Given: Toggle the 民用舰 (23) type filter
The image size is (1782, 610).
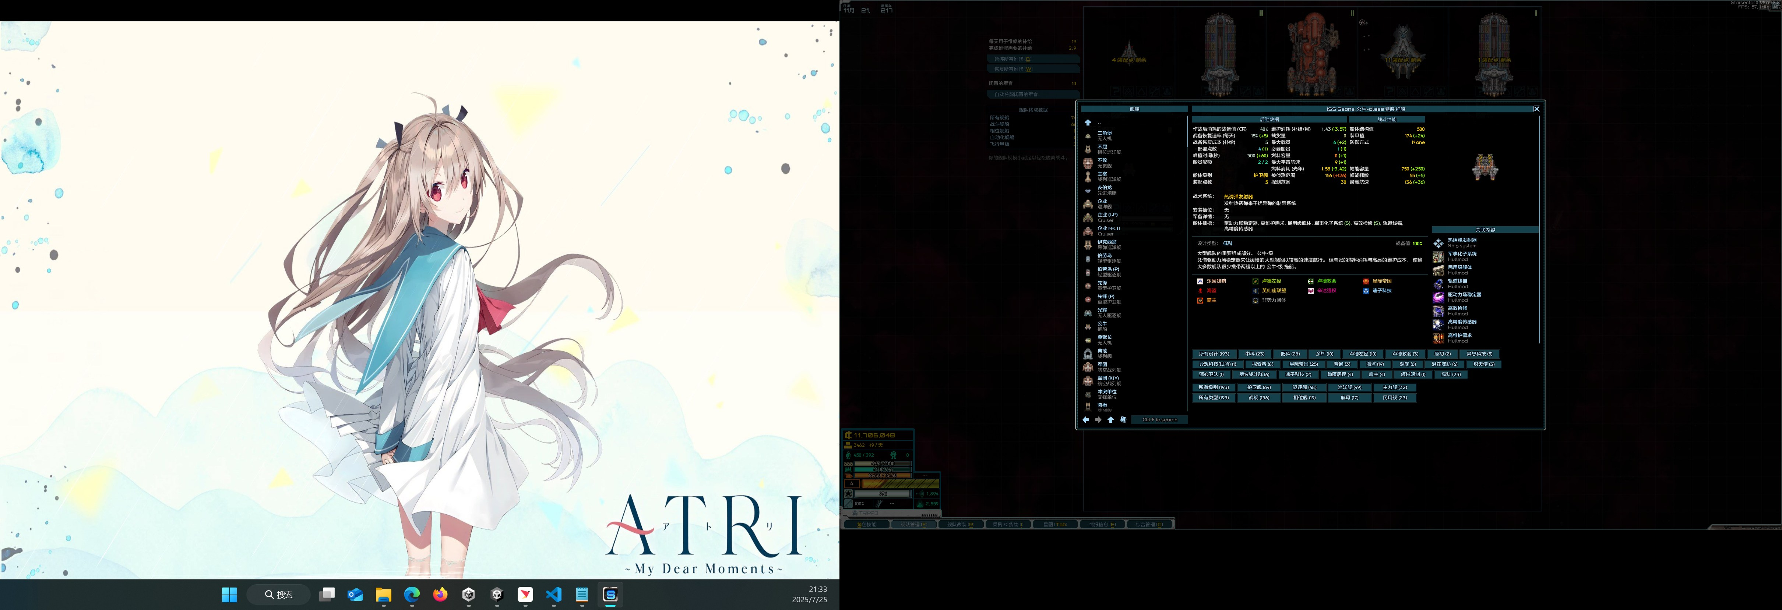Looking at the screenshot, I should (x=1395, y=398).
